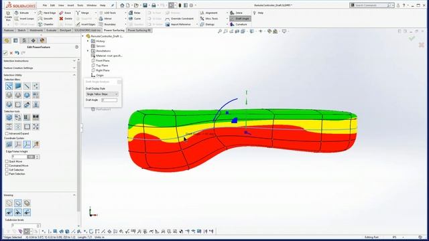The height and width of the screenshot is (241, 429).
Task: Open the LOD Tools command
Action: [x=107, y=13]
